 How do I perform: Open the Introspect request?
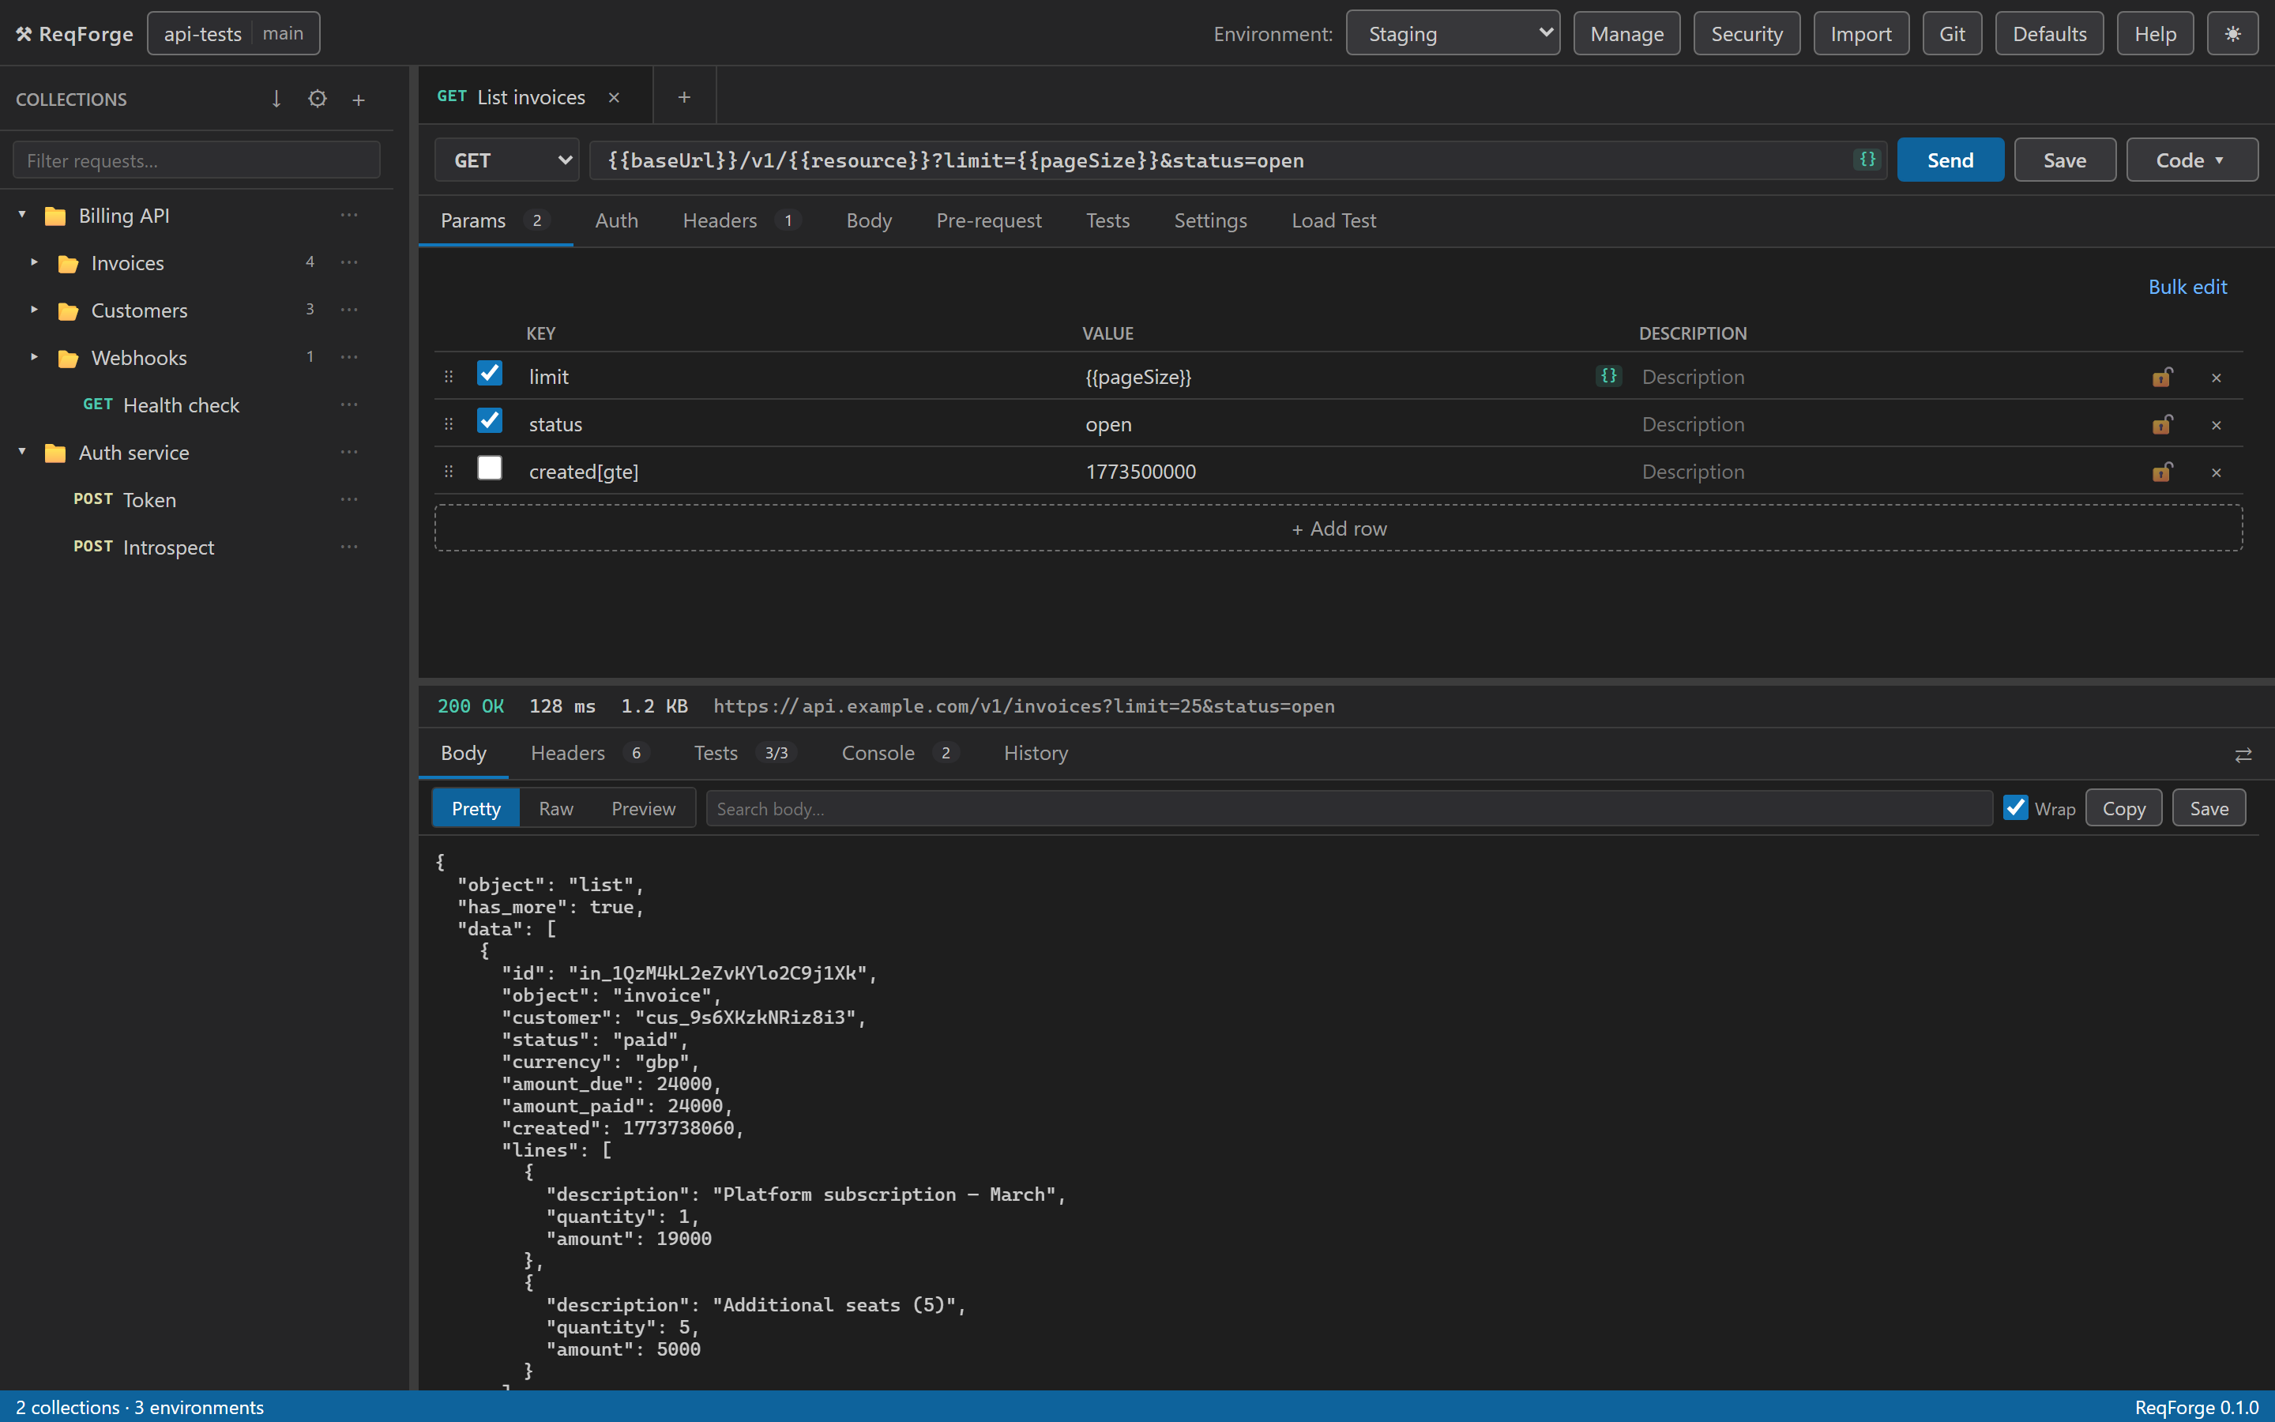coord(167,547)
